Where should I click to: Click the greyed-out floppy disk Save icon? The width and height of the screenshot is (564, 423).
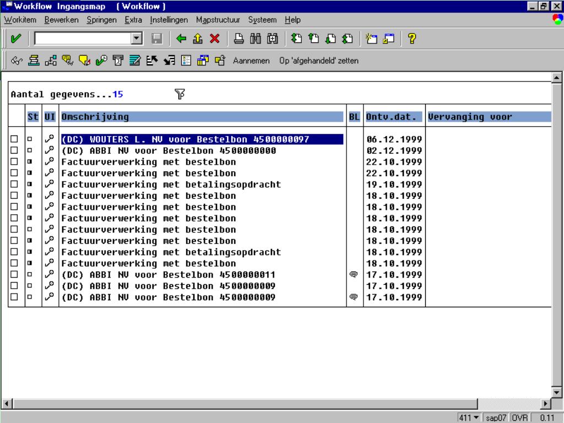(x=157, y=39)
